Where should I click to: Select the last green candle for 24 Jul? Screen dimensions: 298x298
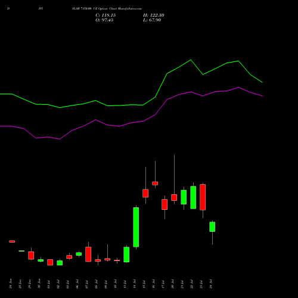(212, 226)
